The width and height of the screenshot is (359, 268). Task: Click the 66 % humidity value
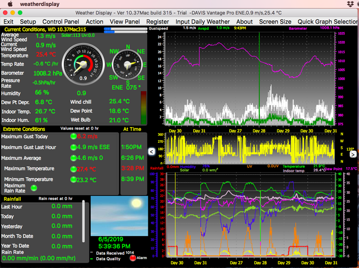click(x=42, y=93)
